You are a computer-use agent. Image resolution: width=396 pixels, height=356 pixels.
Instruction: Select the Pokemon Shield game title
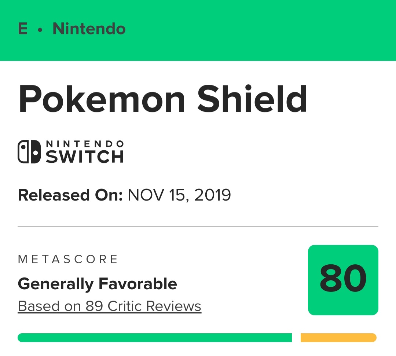163,99
